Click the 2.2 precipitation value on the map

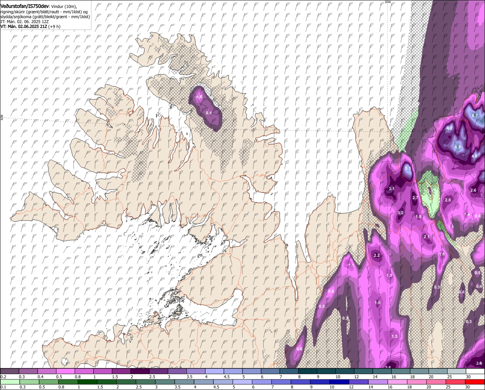click(377, 255)
